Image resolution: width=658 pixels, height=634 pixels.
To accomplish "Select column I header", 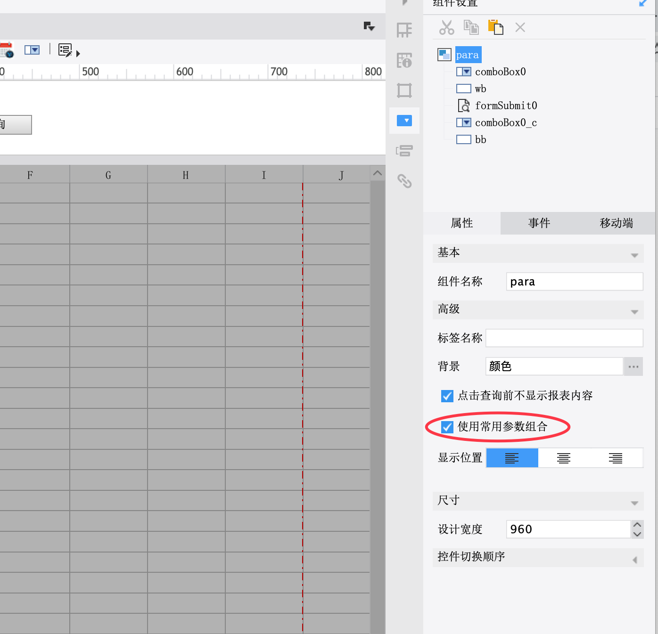I will (x=264, y=175).
